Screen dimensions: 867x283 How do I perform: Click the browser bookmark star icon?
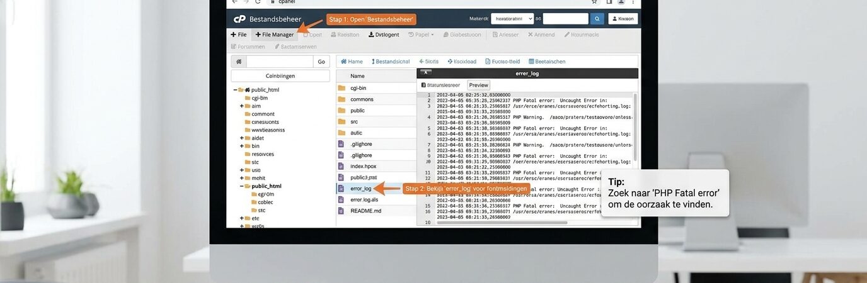click(x=594, y=2)
